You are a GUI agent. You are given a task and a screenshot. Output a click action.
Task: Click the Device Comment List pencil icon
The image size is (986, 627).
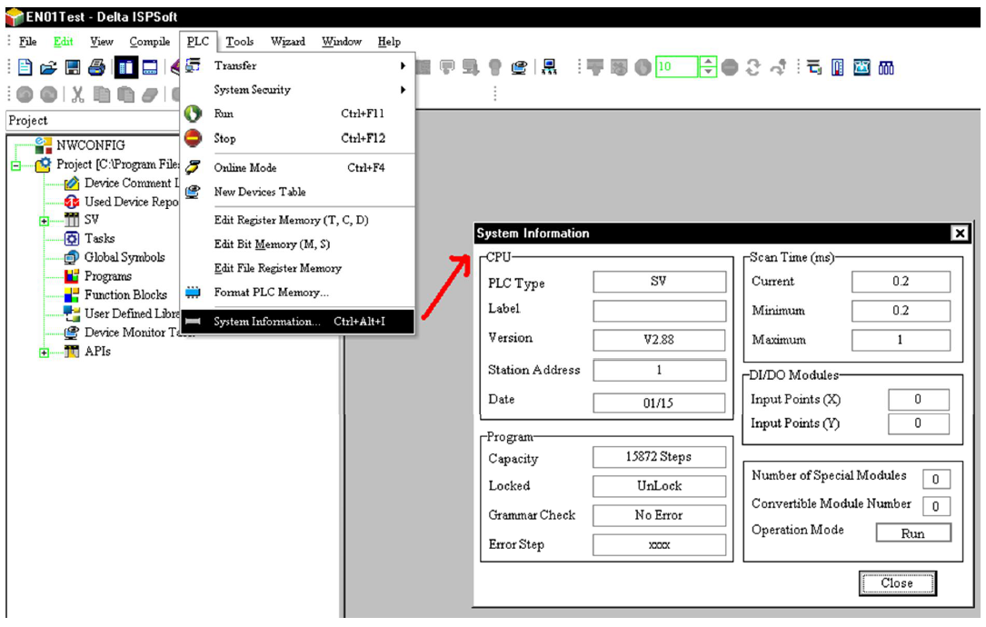(72, 183)
